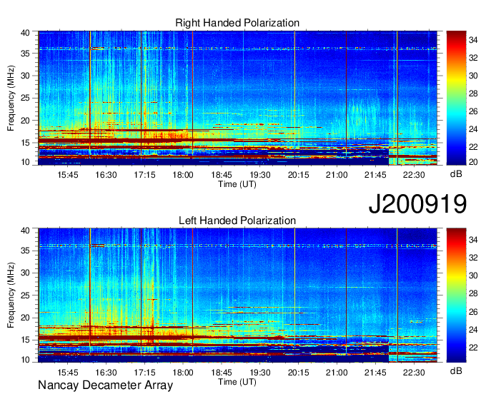Viewport: 486px width, 394px height.
Task: Click the 40 MHz tick label on bottom plot
Action: pyautogui.click(x=26, y=231)
